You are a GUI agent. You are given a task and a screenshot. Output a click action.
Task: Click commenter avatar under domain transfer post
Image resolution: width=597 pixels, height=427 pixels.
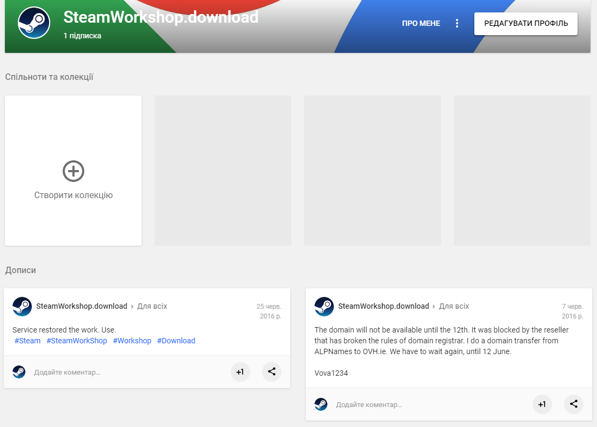point(321,404)
